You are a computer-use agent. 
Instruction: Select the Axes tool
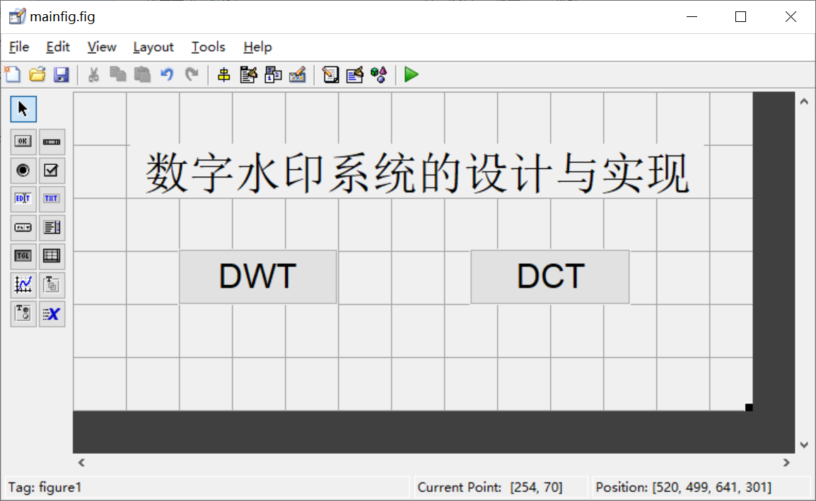[x=22, y=284]
